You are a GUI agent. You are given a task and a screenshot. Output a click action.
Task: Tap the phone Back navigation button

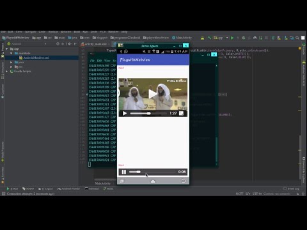tap(184, 181)
